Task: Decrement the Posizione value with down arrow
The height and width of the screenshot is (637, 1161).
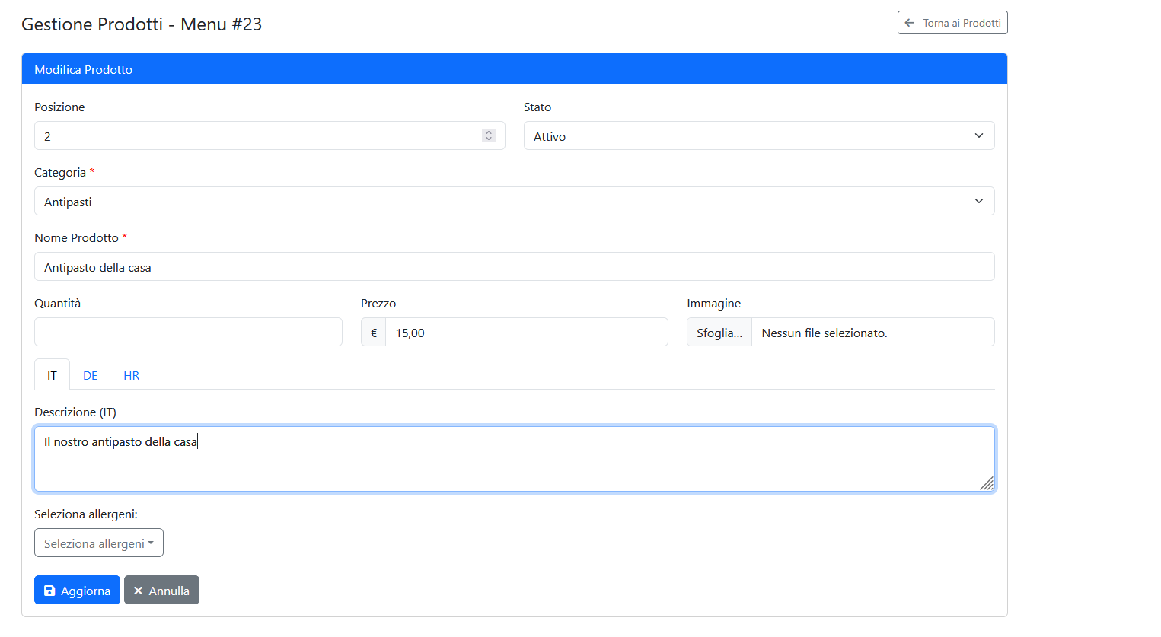Action: pyautogui.click(x=489, y=139)
